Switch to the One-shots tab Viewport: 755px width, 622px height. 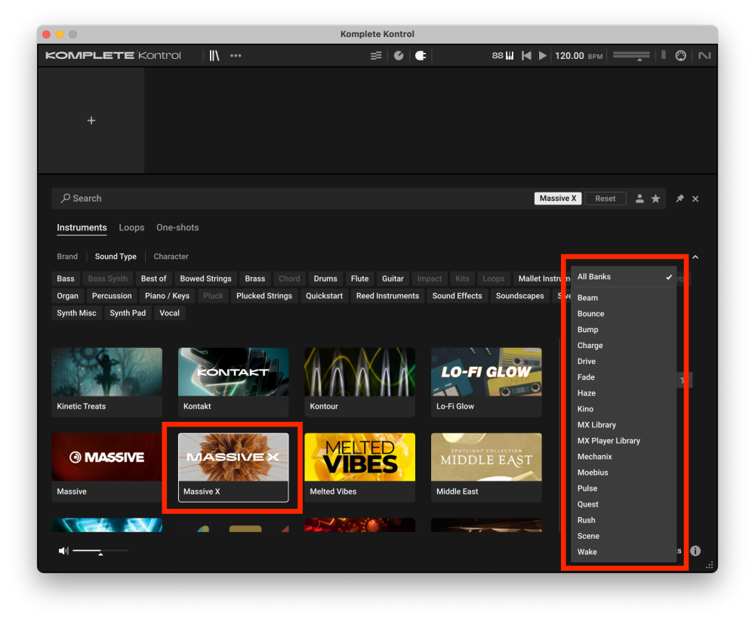(177, 228)
